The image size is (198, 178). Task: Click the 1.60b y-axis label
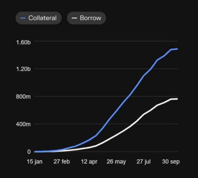click(x=23, y=42)
